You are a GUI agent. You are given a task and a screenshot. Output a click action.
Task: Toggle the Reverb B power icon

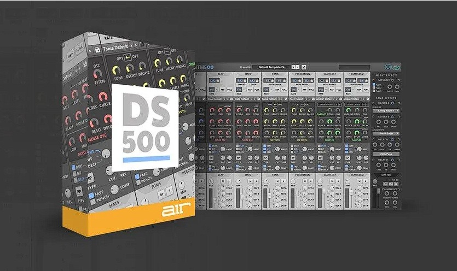(x=392, y=117)
